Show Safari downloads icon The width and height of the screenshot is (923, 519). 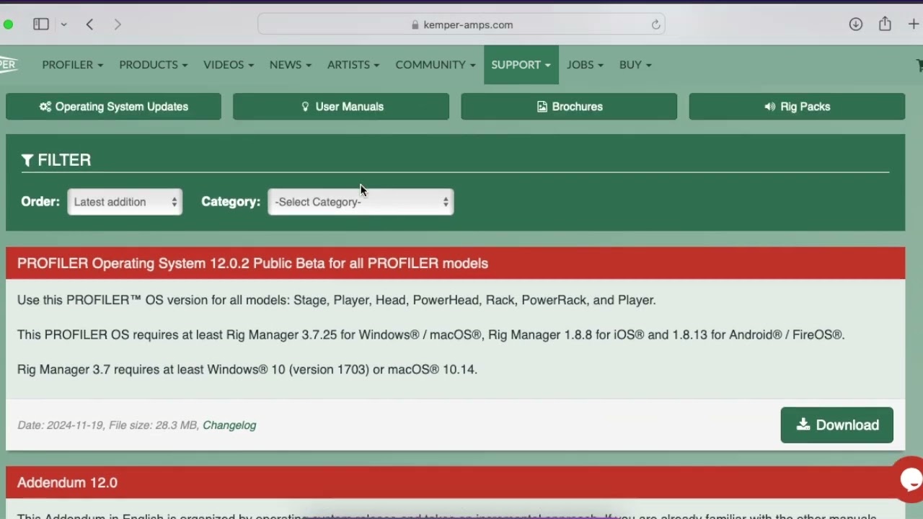[856, 25]
